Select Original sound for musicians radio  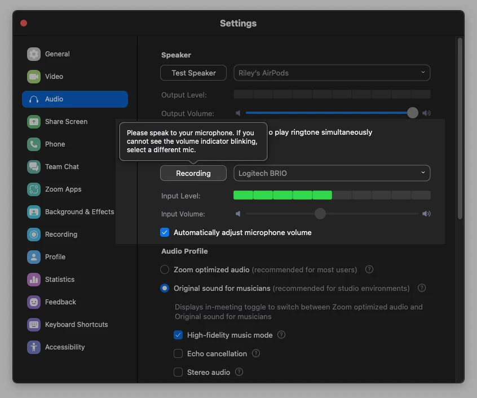click(165, 288)
